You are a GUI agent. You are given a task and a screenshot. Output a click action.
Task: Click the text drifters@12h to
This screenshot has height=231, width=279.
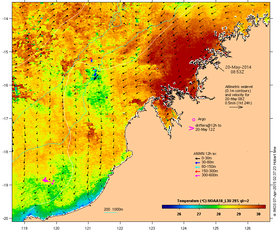(208, 125)
